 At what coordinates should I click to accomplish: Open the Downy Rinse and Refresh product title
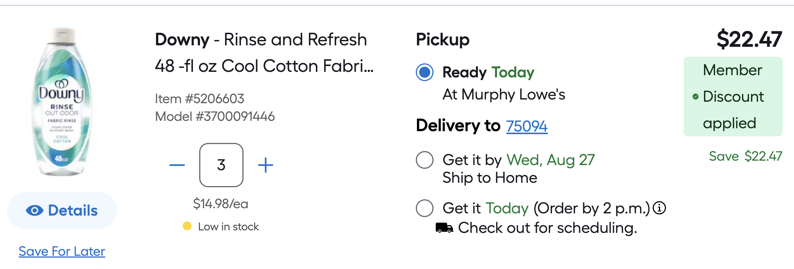[264, 53]
